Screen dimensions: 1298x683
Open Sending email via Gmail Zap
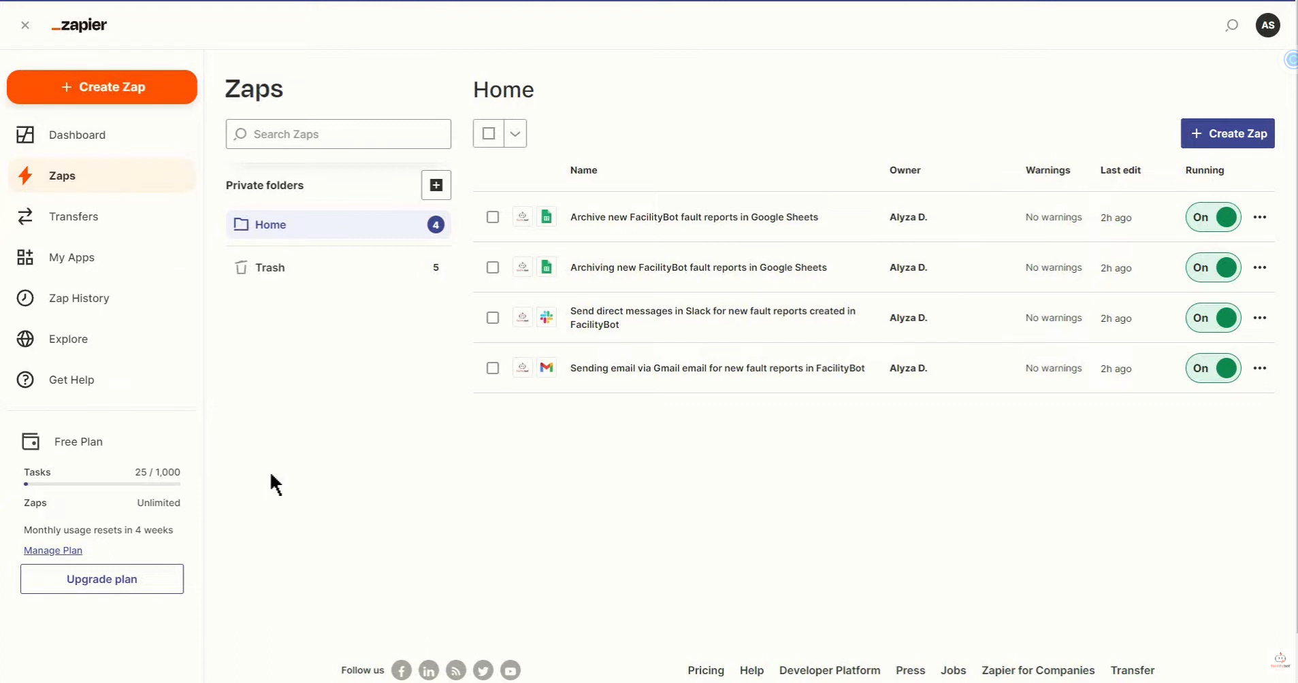(717, 368)
